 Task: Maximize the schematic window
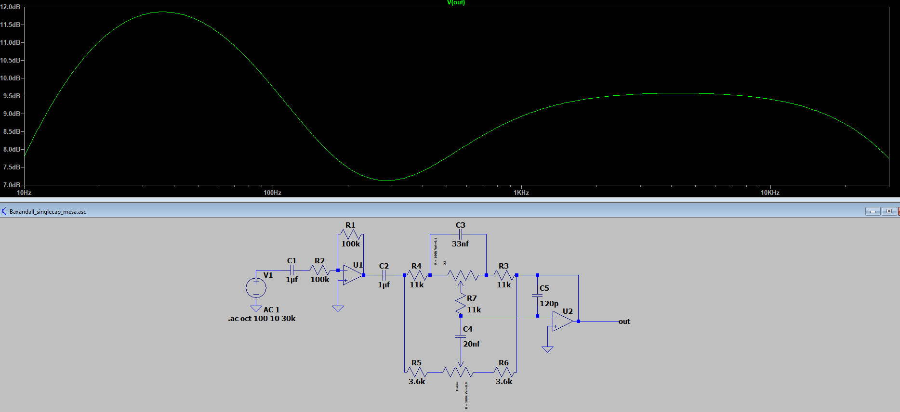pos(889,211)
